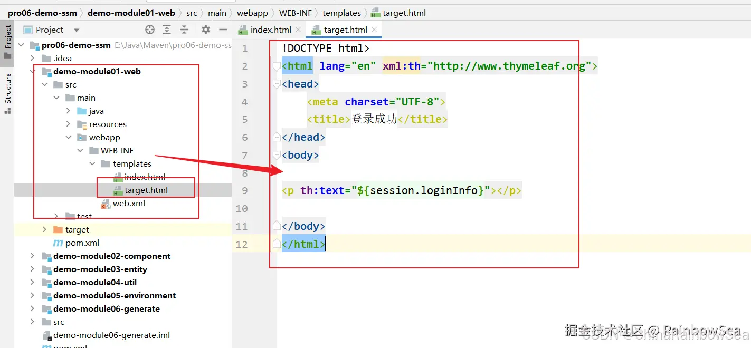Close the index.html editor tab
The image size is (751, 348).
coord(298,30)
